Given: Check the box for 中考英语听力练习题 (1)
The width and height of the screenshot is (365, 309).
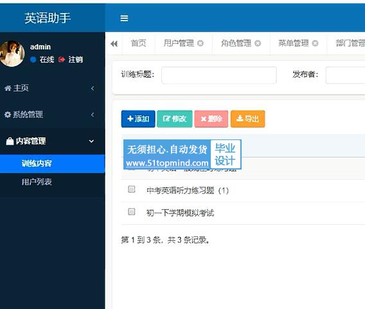Looking at the screenshot, I should tap(132, 189).
